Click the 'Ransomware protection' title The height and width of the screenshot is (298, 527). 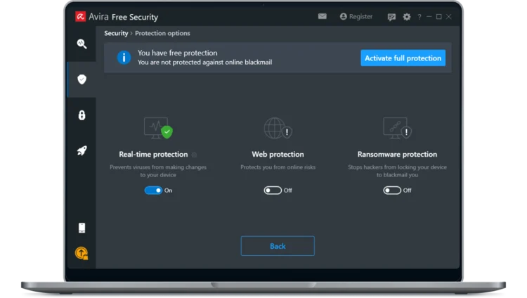pyautogui.click(x=397, y=155)
